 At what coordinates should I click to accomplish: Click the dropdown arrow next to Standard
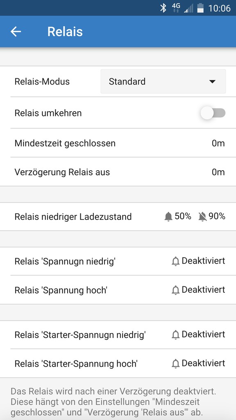[213, 82]
